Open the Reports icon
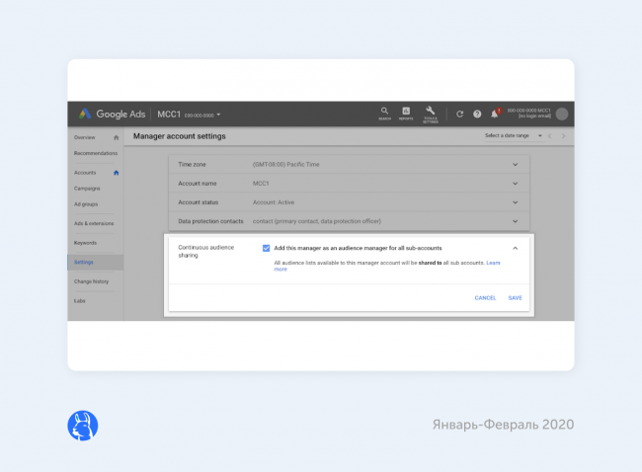Screen dimensions: 642x472 pyautogui.click(x=406, y=113)
